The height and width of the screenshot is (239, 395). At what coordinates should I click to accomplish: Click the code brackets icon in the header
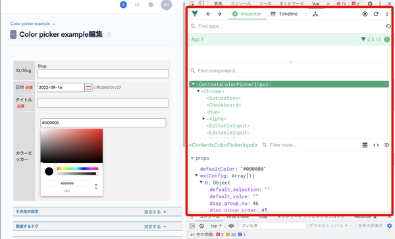[137, 5]
